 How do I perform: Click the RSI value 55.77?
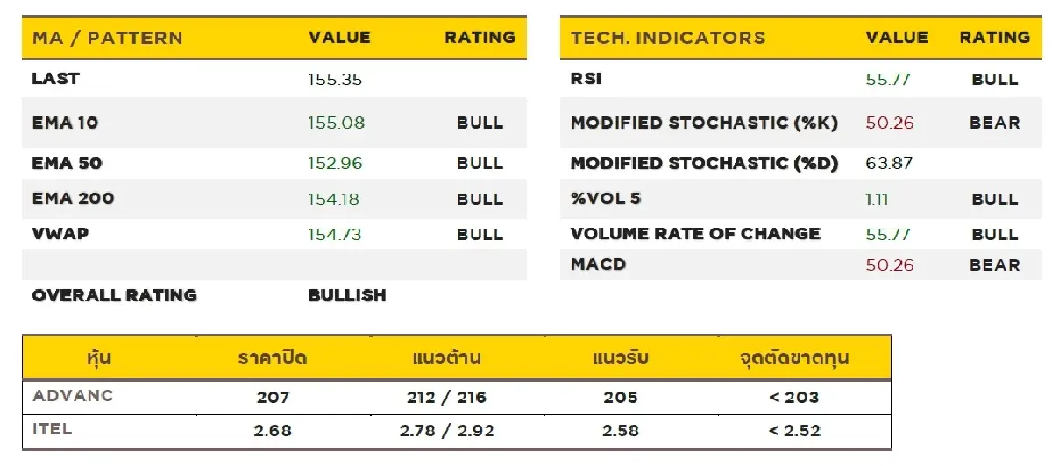(888, 79)
